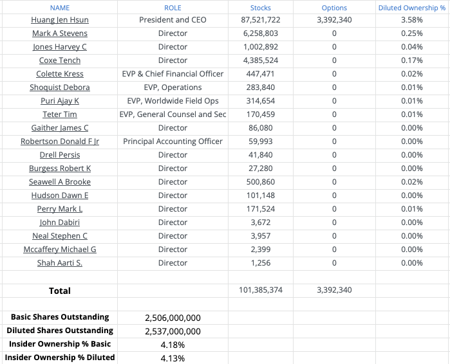Select the options cell 3,392,340 for Huang

pos(334,20)
